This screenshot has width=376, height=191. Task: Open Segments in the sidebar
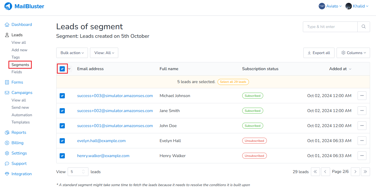point(20,65)
